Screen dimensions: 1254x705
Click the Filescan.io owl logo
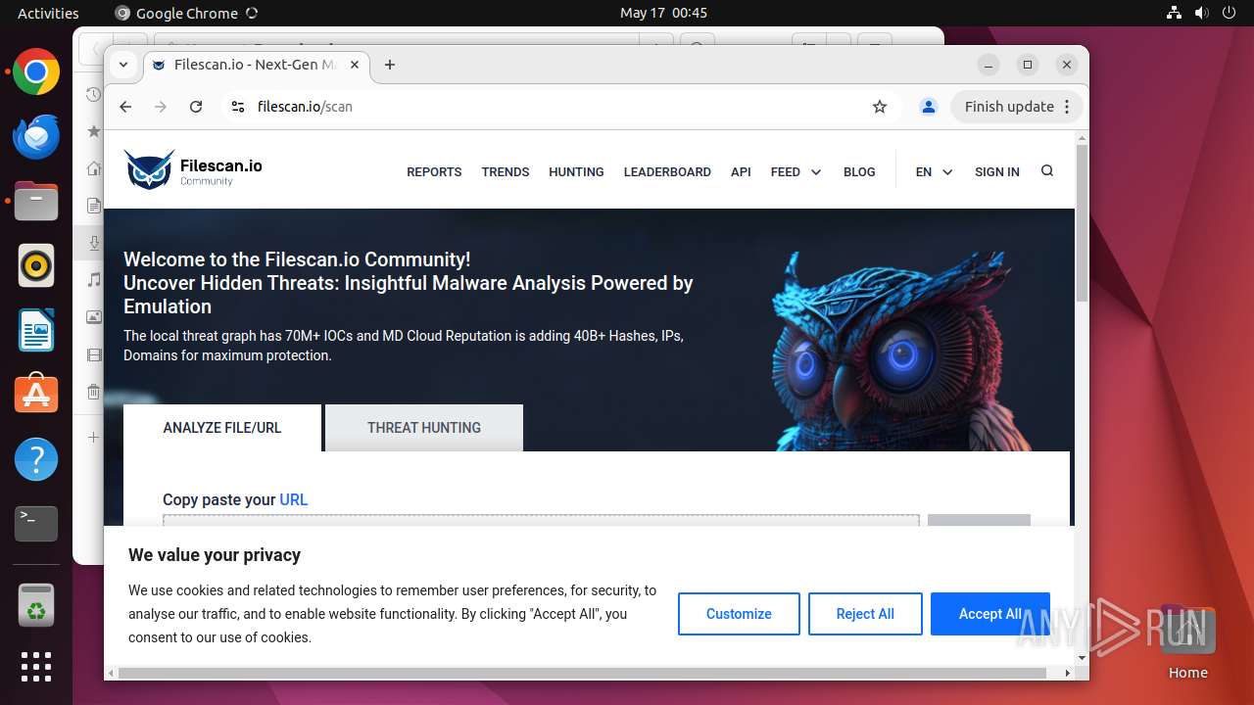click(x=193, y=170)
